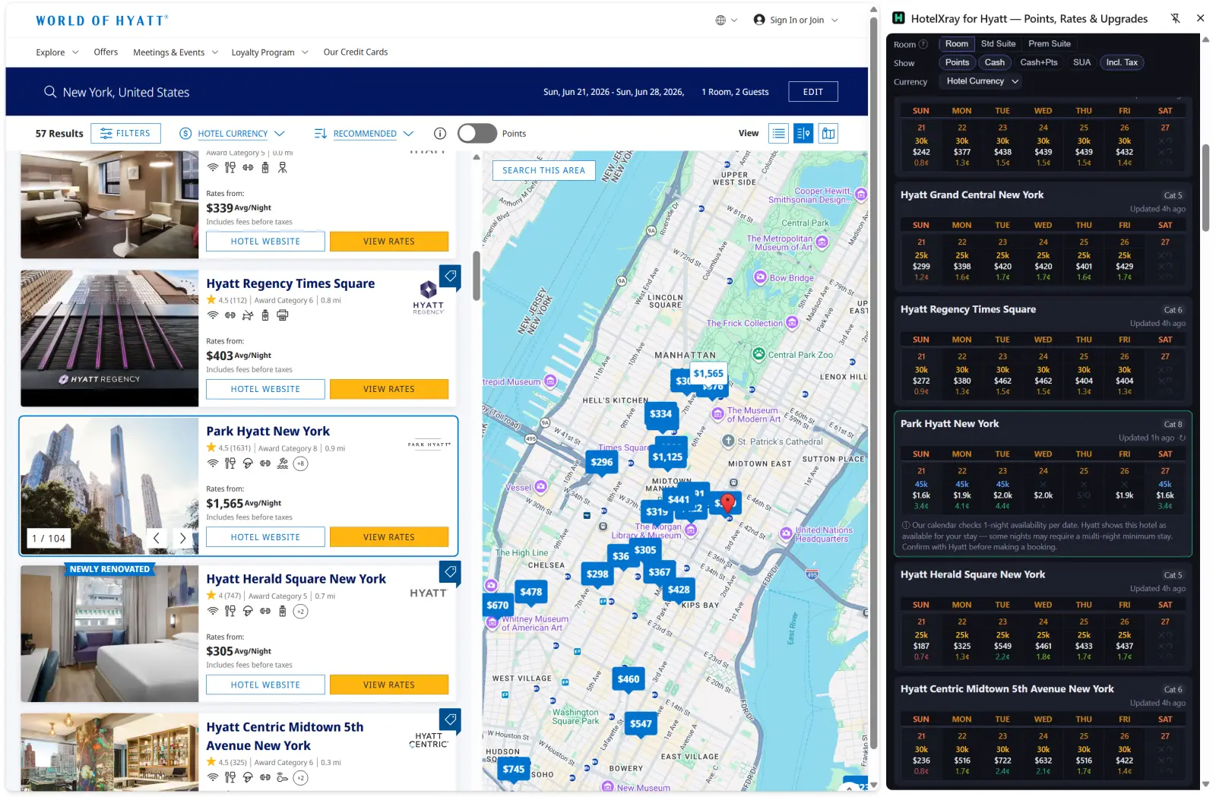This screenshot has width=1216, height=797.
Task: Select the Std Suite option
Action: 998,44
